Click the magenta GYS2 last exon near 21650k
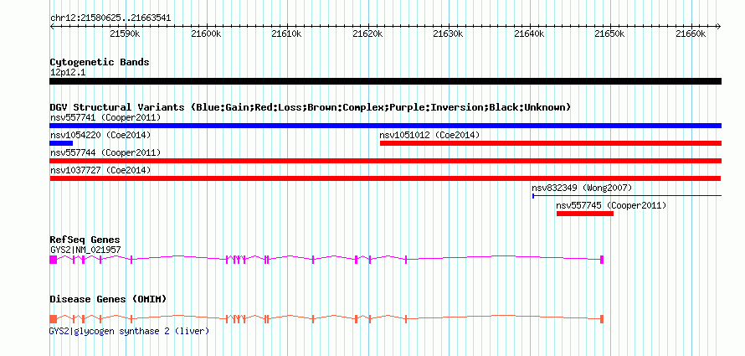 tap(602, 260)
